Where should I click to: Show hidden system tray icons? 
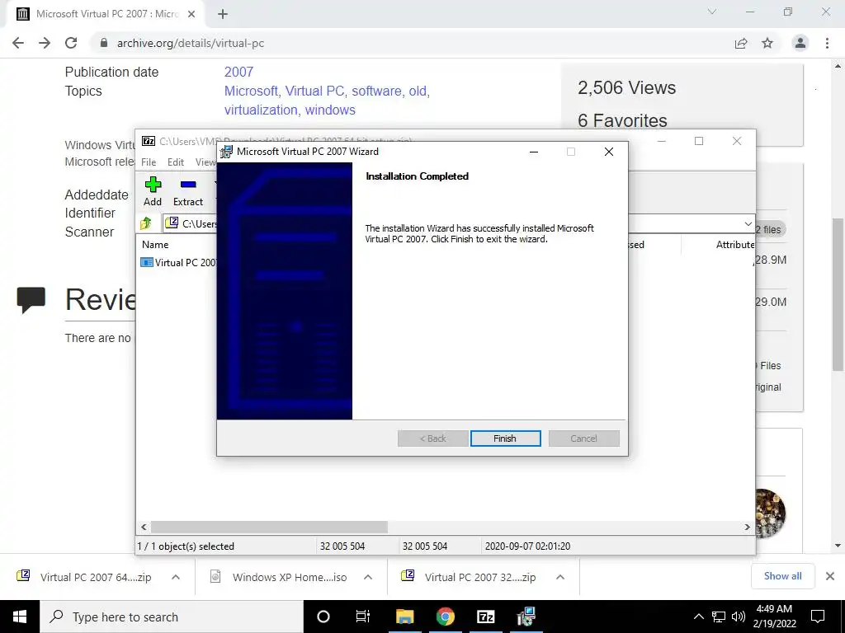click(x=698, y=617)
